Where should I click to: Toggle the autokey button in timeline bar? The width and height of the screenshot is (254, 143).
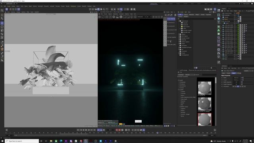(x=119, y=130)
